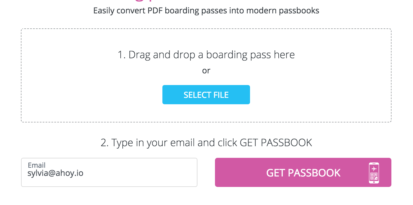Click the white GET PASSBOOK label on the button

click(x=303, y=173)
